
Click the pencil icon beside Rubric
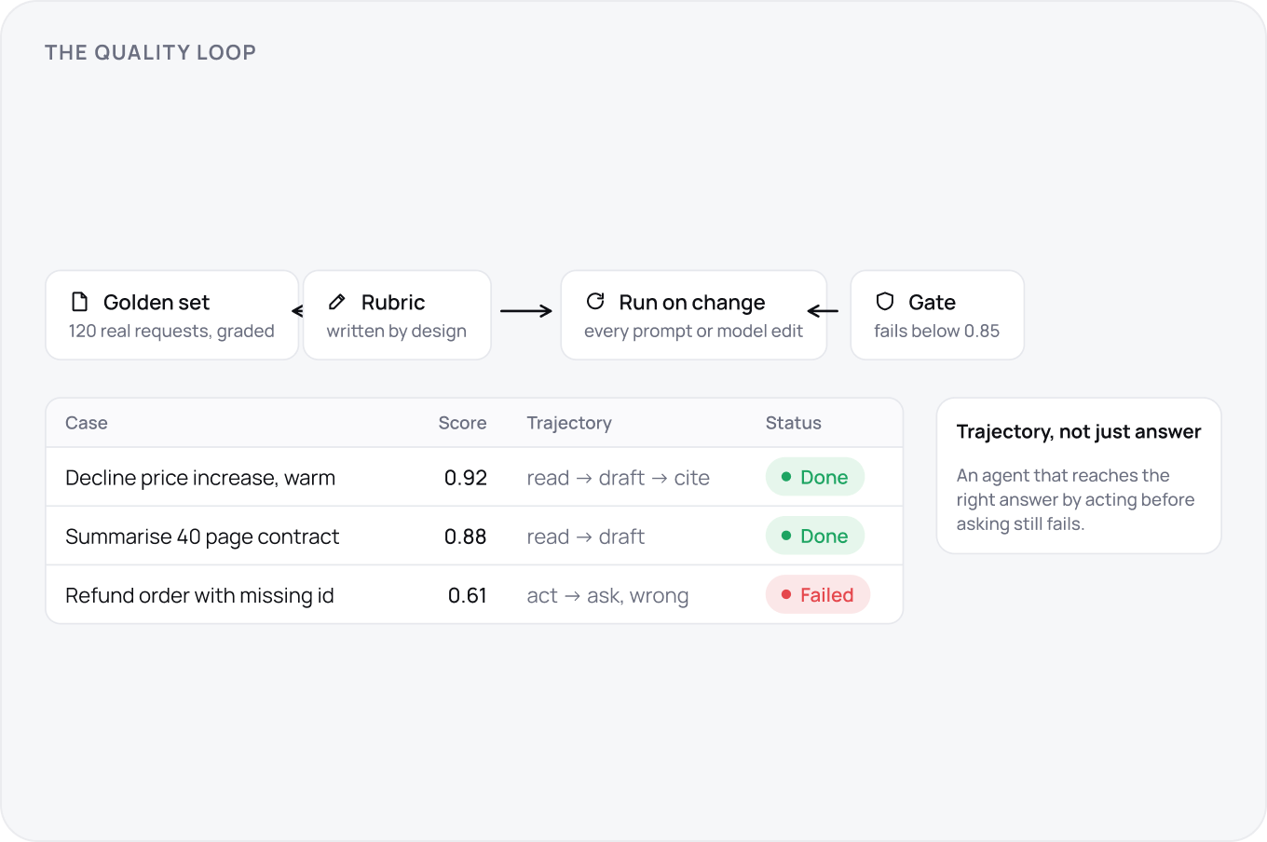pyautogui.click(x=337, y=302)
